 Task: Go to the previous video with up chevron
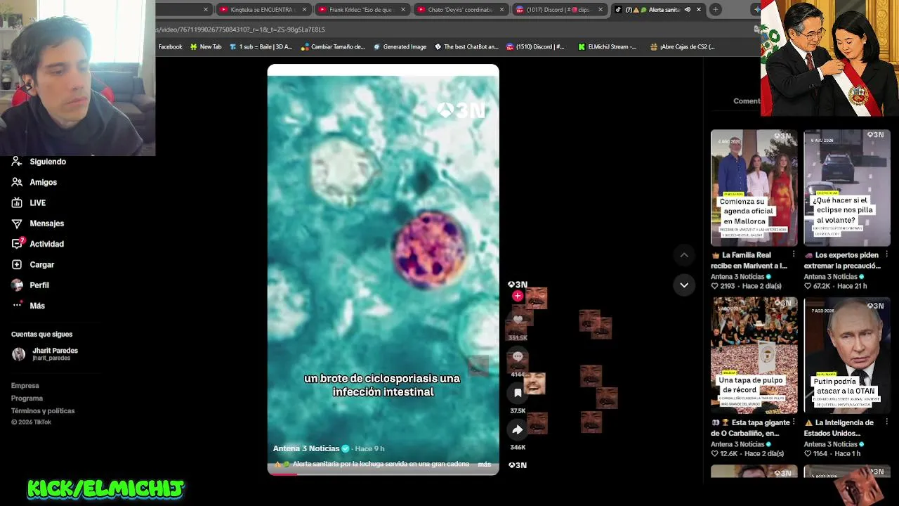tap(684, 255)
